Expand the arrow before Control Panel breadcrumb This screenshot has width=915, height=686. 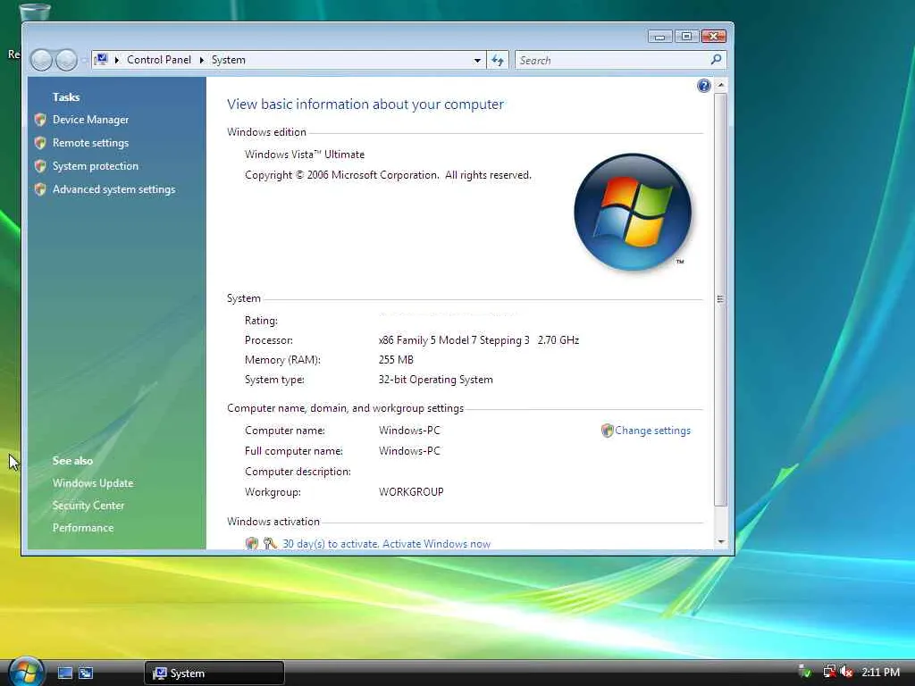click(117, 60)
